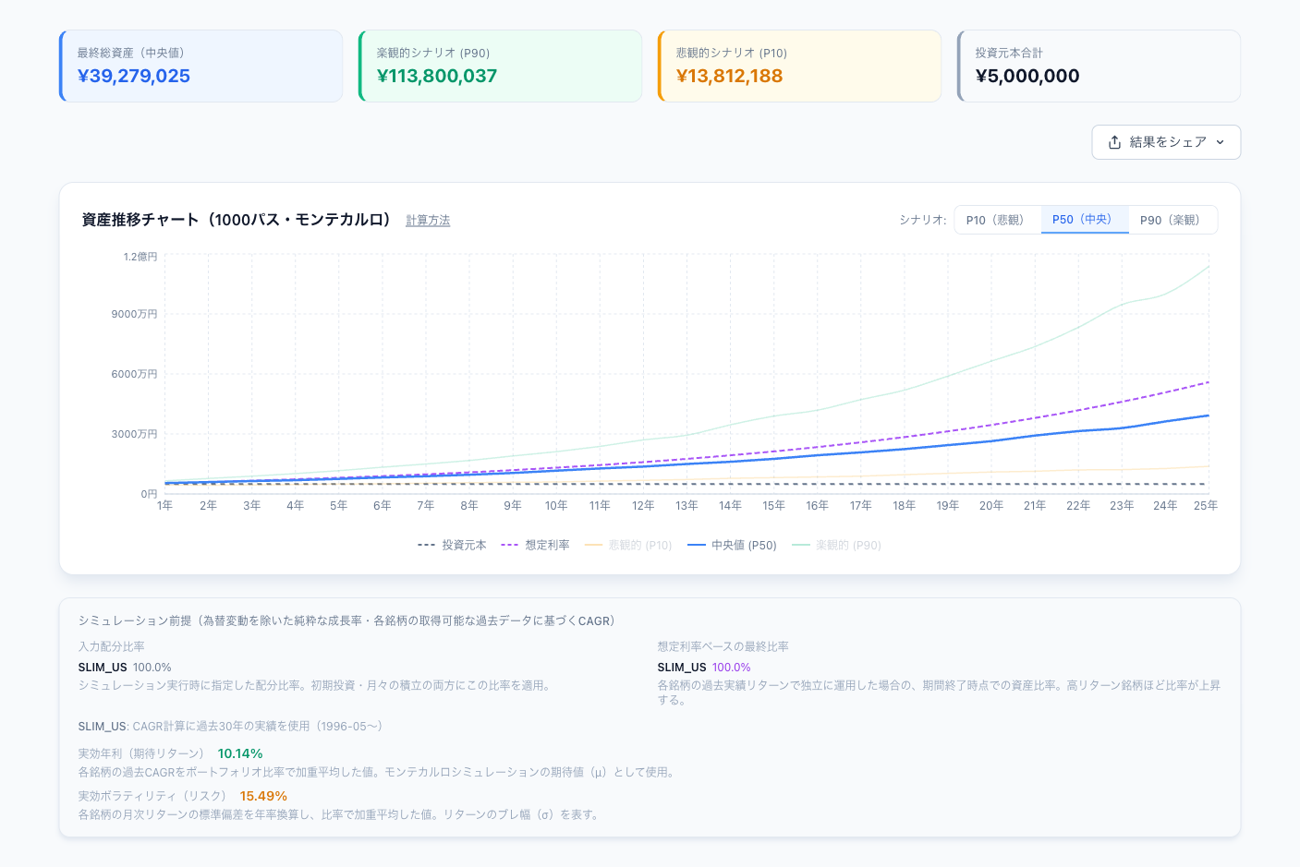Click the 悲観的シナリオ (P10) summary card
This screenshot has width=1300, height=867.
click(799, 66)
